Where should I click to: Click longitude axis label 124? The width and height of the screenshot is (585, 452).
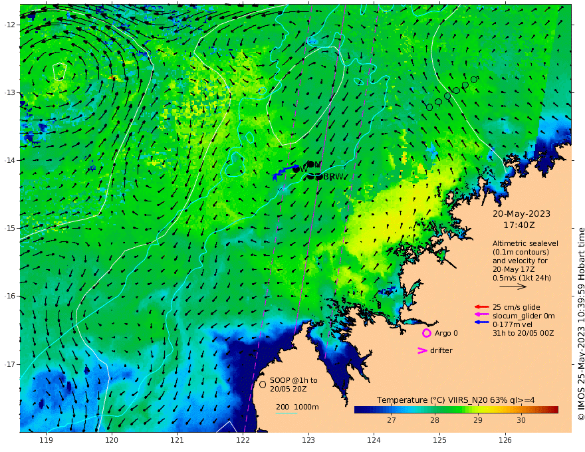(374, 441)
